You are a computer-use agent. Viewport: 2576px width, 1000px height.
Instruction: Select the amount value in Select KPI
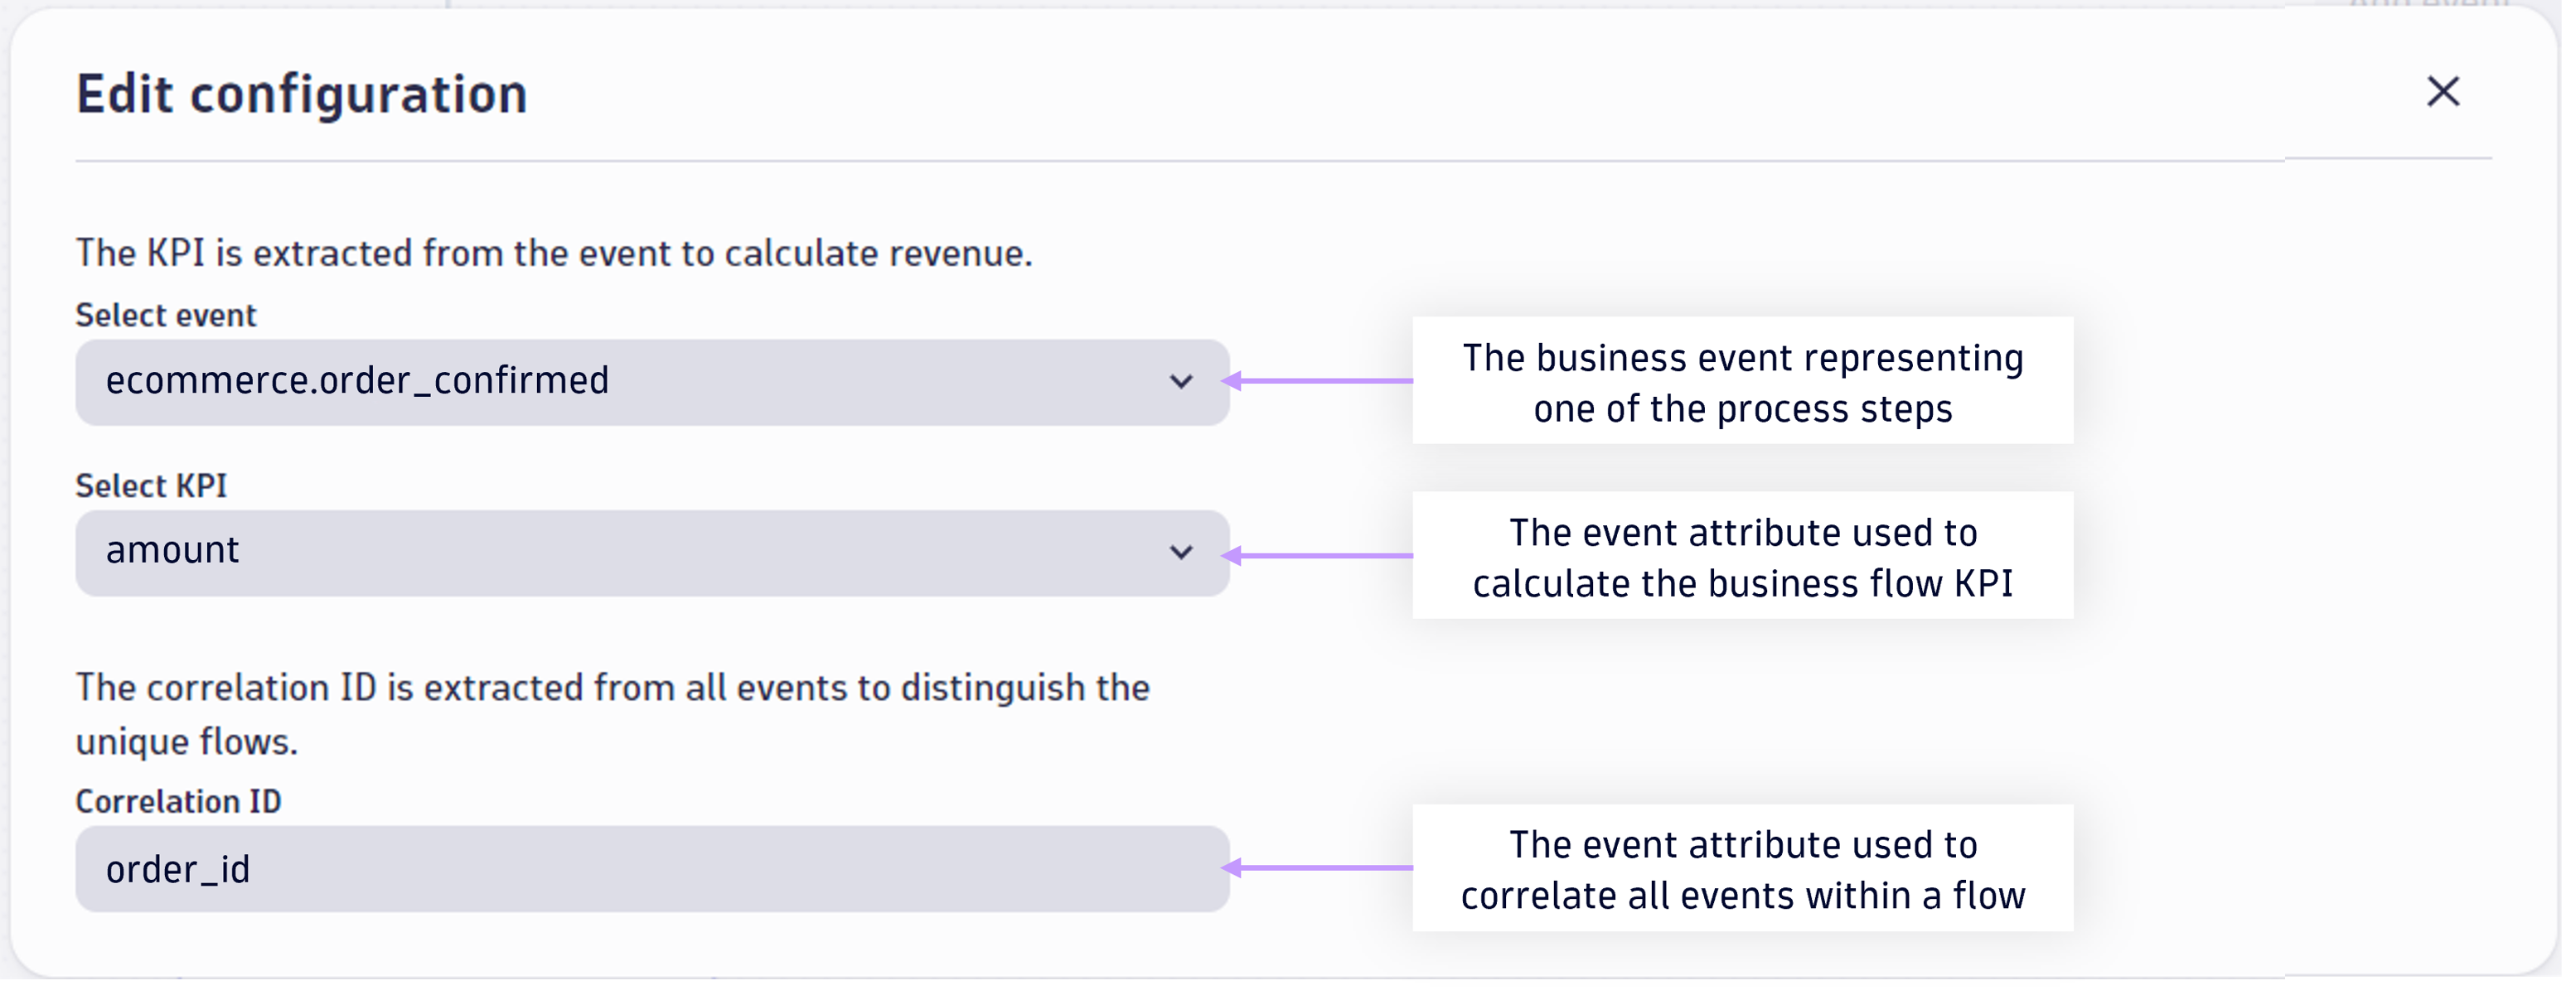(650, 553)
